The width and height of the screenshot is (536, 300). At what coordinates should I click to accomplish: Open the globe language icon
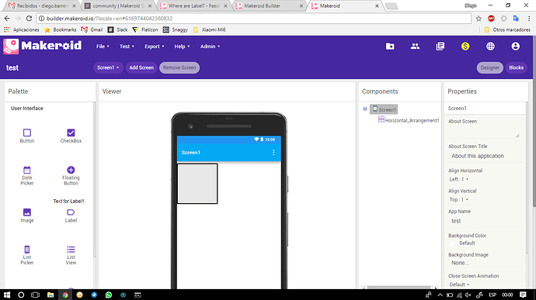(x=490, y=46)
